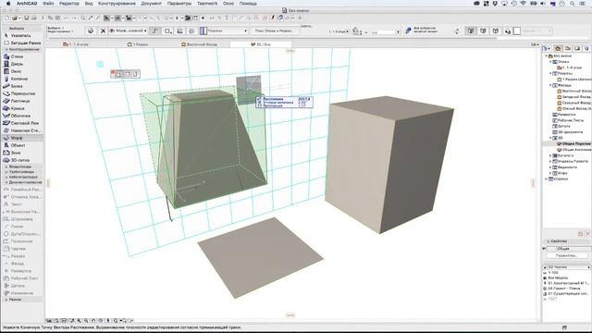The image size is (592, 333).
Task: Open the Layout Book icon in the Navigator
Action: 577,49
